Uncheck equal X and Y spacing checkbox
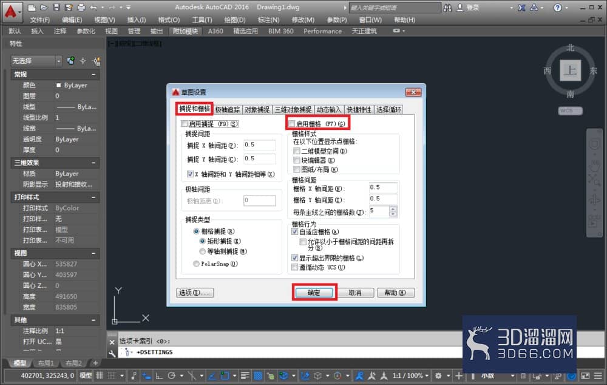This screenshot has width=607, height=385. point(190,174)
